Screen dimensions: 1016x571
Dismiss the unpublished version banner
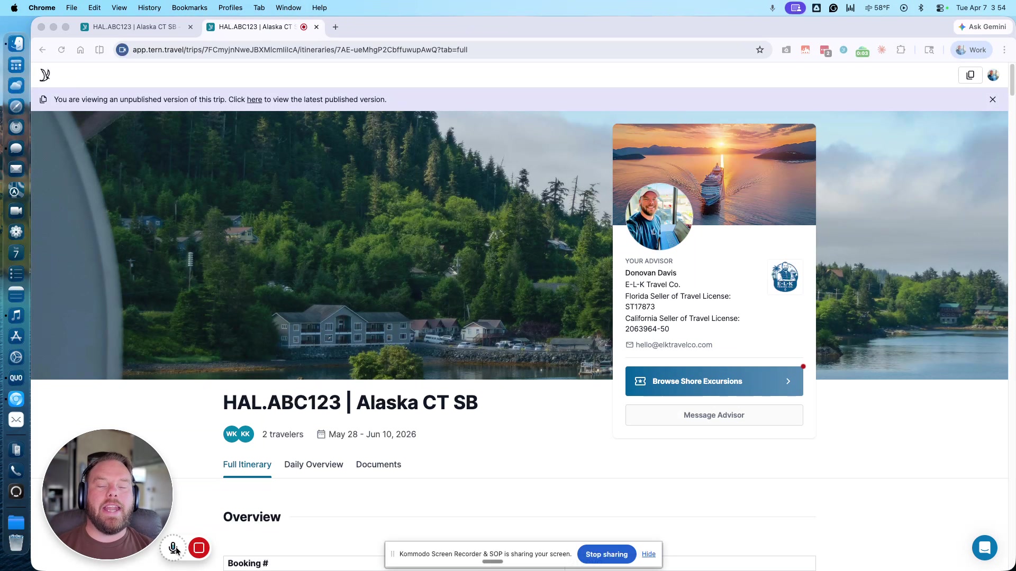point(993,99)
